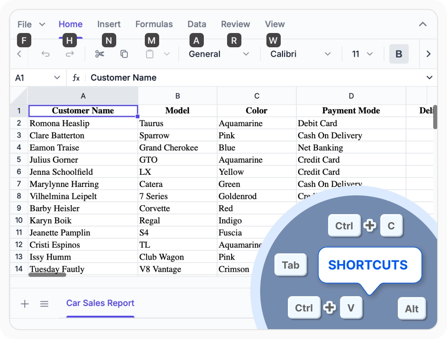This screenshot has width=447, height=339.
Task: Open the File menu
Action: point(25,25)
